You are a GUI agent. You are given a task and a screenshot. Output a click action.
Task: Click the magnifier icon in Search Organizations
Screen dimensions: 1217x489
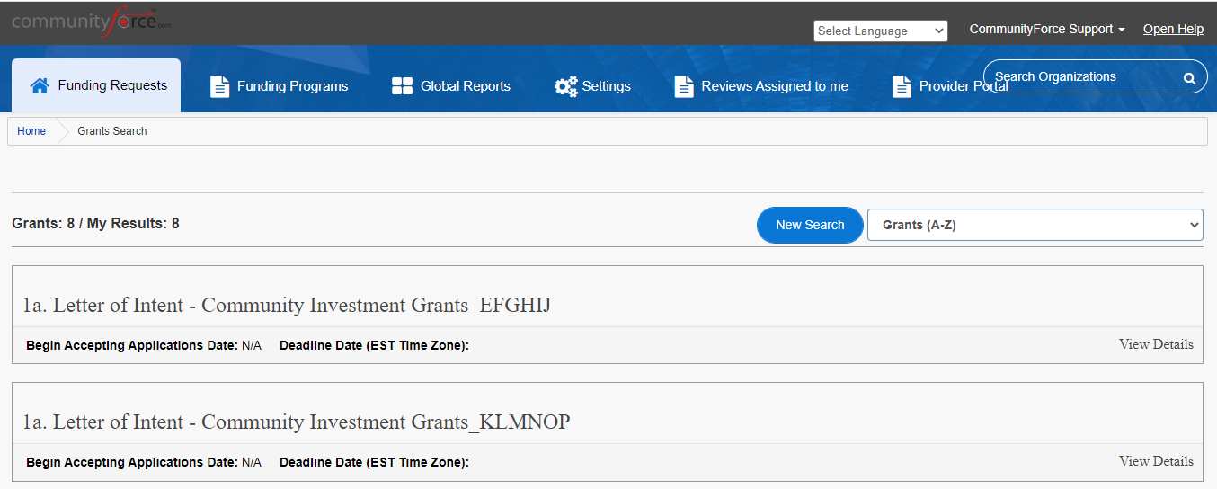(1189, 78)
